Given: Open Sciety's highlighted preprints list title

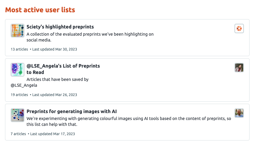Looking at the screenshot, I should click(x=60, y=27).
